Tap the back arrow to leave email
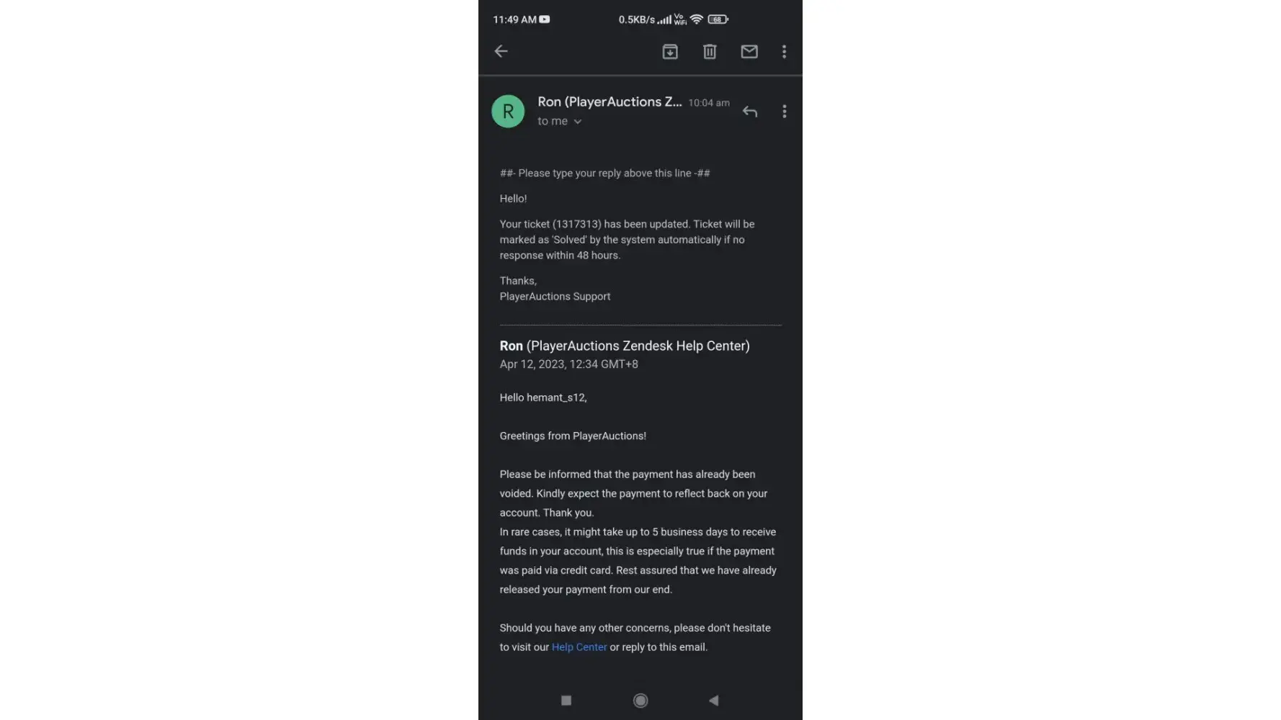Image resolution: width=1281 pixels, height=720 pixels. coord(501,51)
